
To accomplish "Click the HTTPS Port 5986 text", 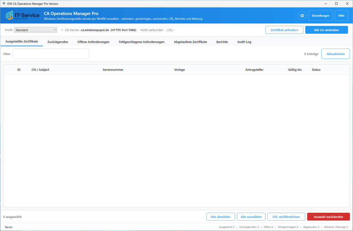I will coord(123,30).
